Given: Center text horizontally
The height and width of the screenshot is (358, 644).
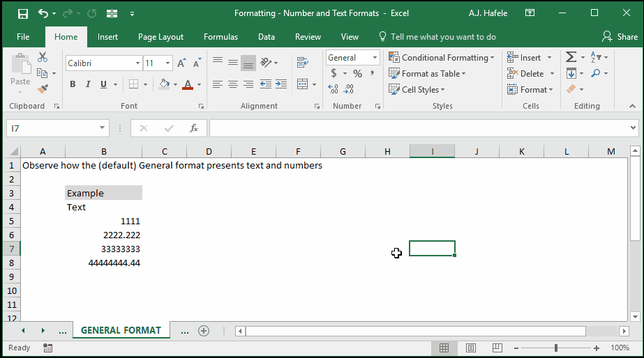Looking at the screenshot, I should coord(233,84).
